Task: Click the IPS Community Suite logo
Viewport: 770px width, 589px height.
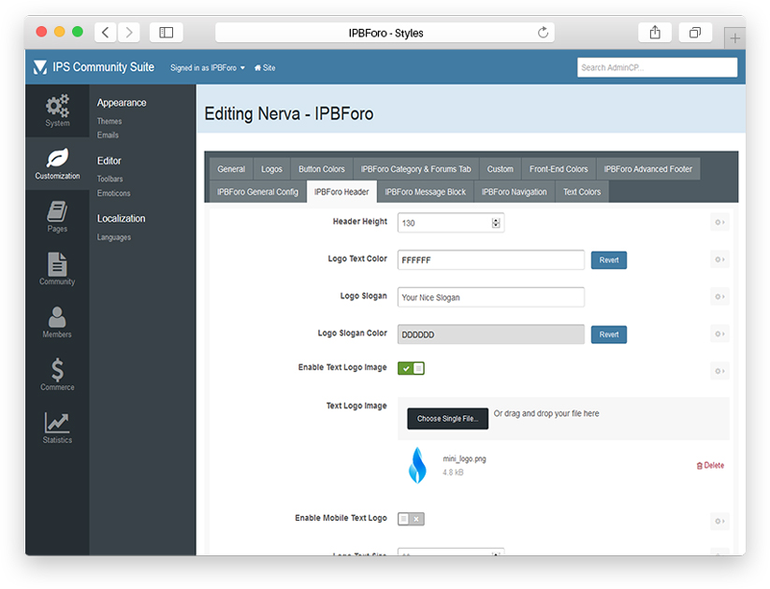Action: [x=94, y=67]
